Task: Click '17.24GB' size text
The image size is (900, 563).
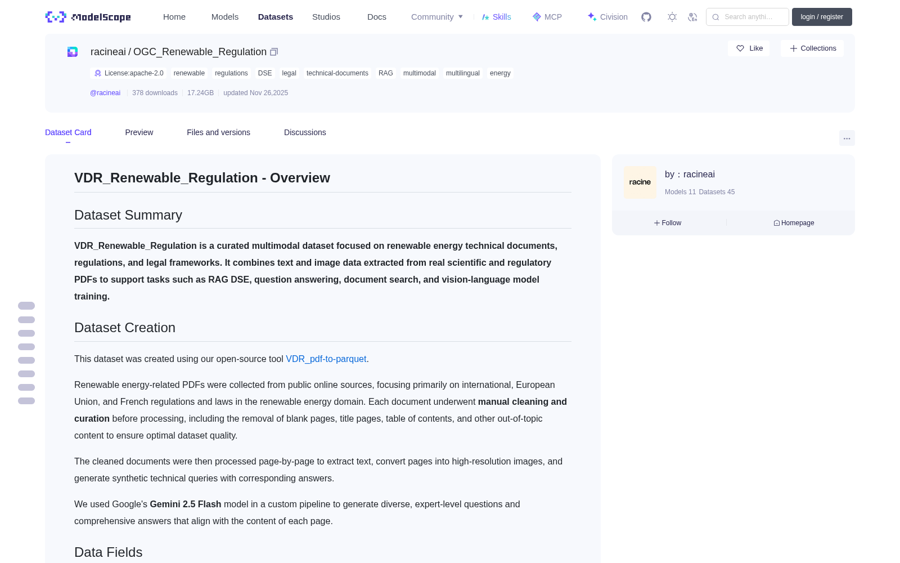Action: click(200, 93)
